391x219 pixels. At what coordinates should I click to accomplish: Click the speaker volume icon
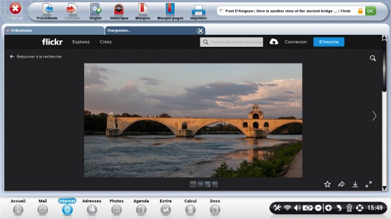tap(298, 208)
